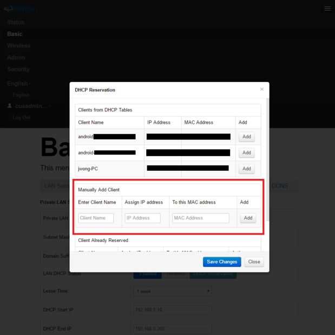Add the first android client row

point(247,137)
